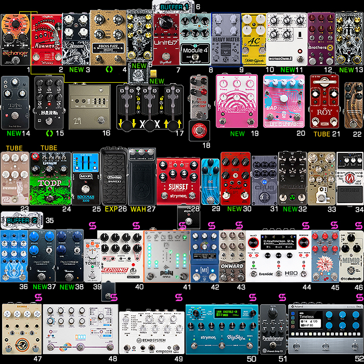Select the purple Brothers pedal

coord(321,39)
